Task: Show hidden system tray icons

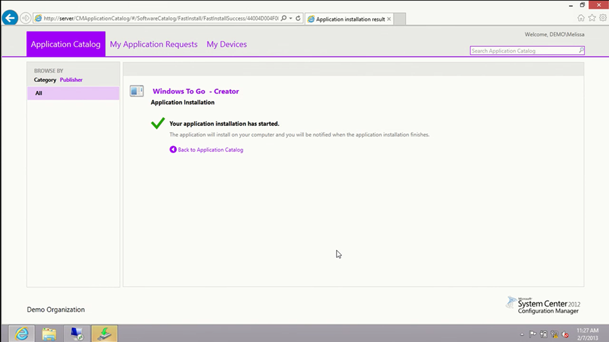Action: pos(523,334)
